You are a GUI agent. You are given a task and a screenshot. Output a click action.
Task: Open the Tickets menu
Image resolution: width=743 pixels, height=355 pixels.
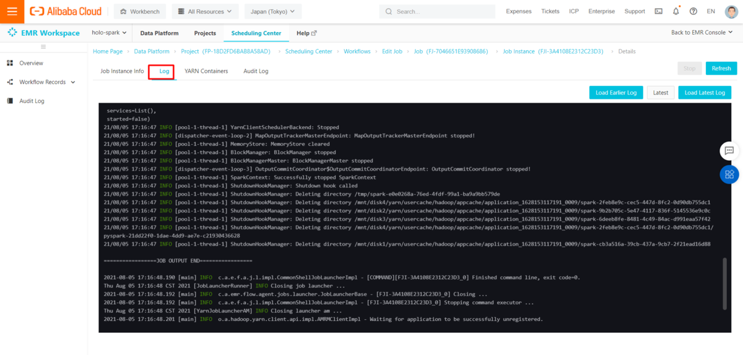(x=550, y=11)
